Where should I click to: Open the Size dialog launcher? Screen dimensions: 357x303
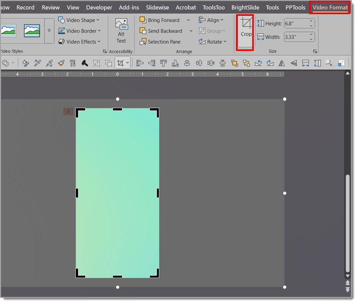pos(315,52)
